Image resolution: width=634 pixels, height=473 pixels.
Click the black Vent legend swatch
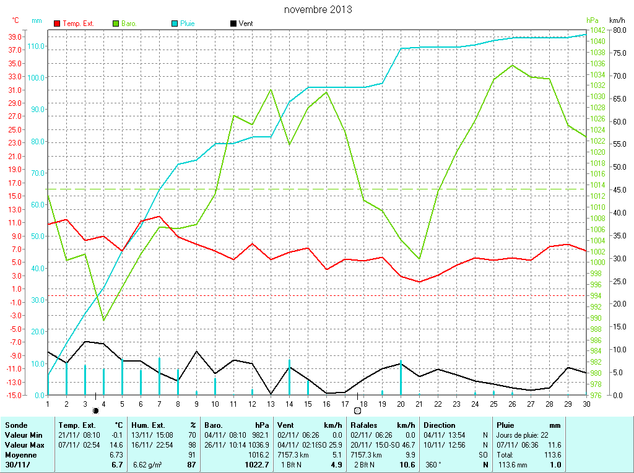[233, 24]
